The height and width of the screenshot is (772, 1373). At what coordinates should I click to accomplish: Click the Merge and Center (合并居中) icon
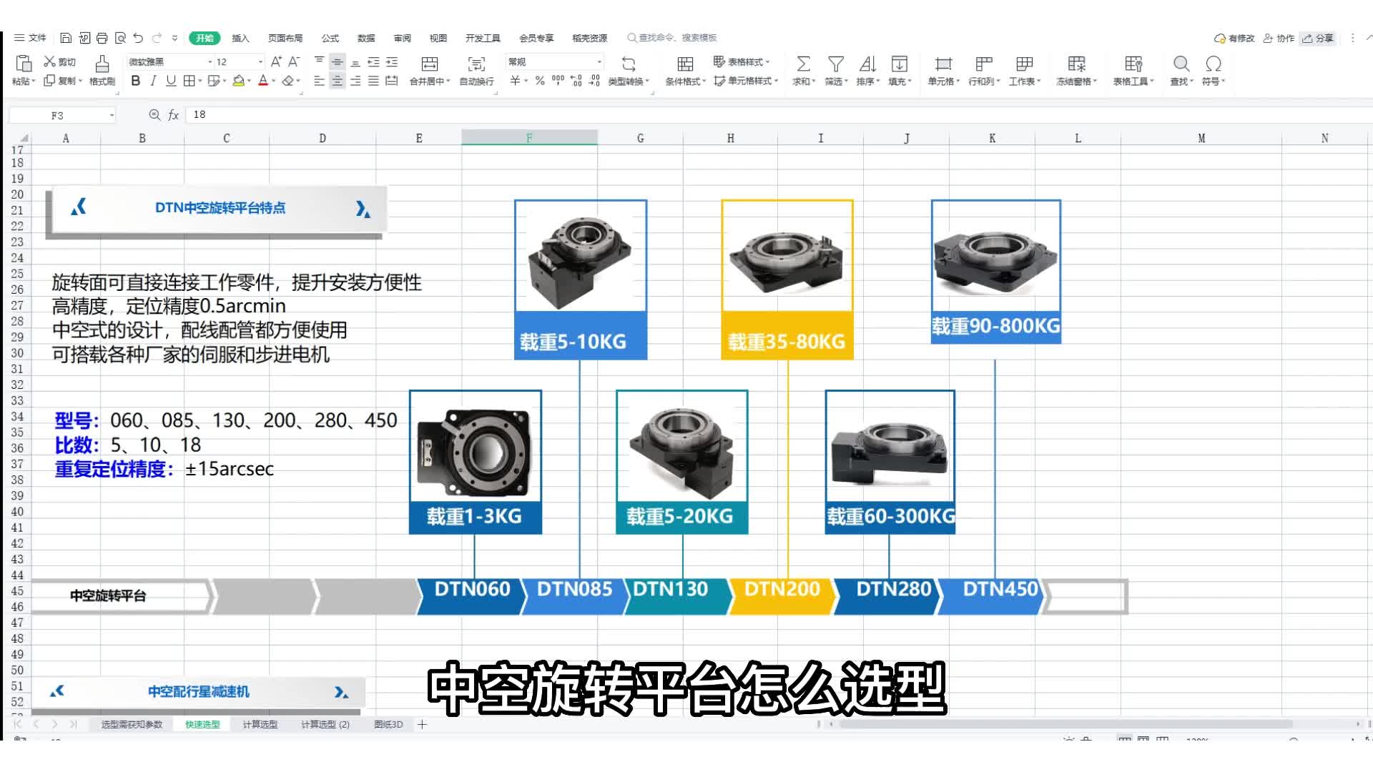tap(430, 64)
